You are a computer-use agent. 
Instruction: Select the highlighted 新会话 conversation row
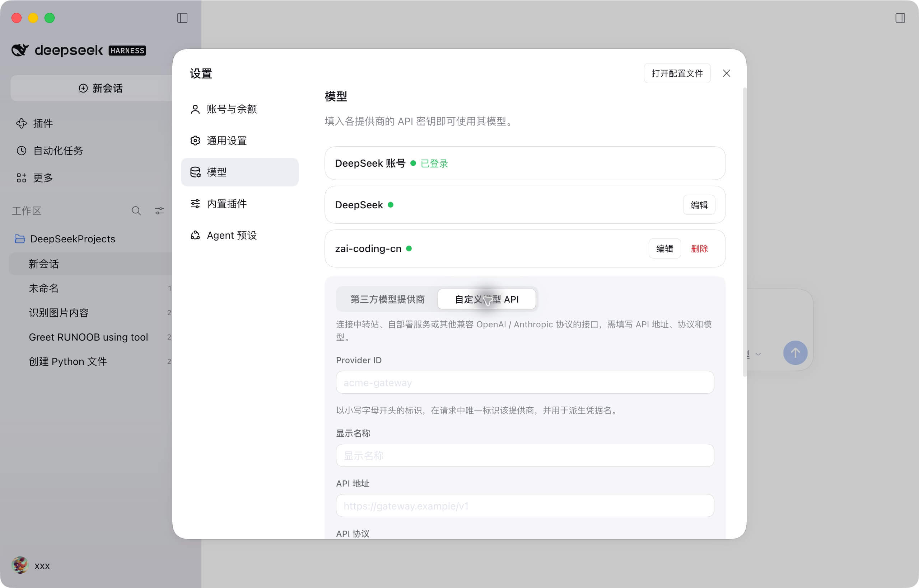[90, 264]
